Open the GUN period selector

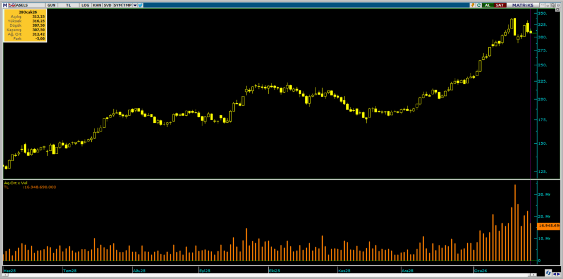[x=51, y=5]
